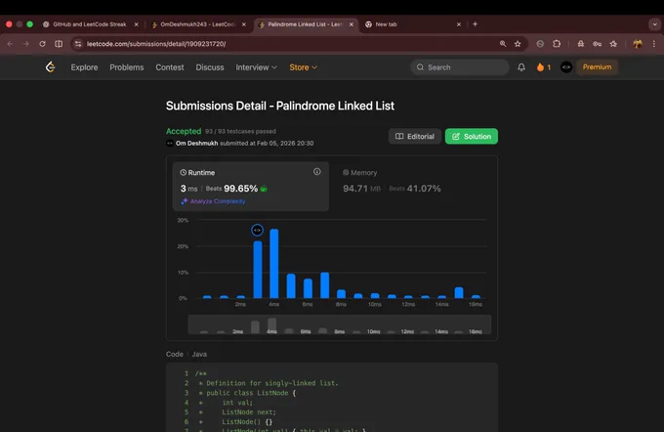Screen dimensions: 664x432
Task: Open a new browser tab with plus
Action: tap(476, 24)
